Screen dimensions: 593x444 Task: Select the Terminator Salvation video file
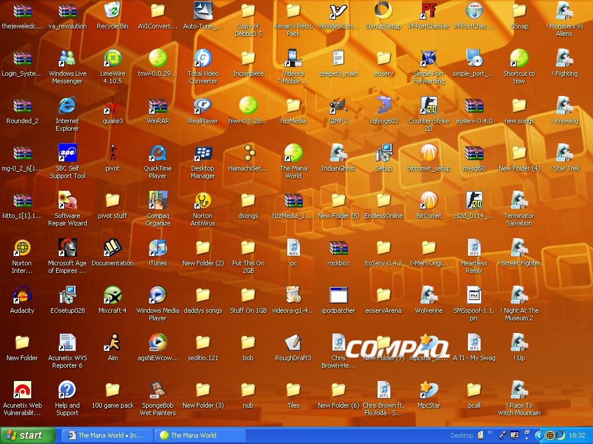click(519, 200)
